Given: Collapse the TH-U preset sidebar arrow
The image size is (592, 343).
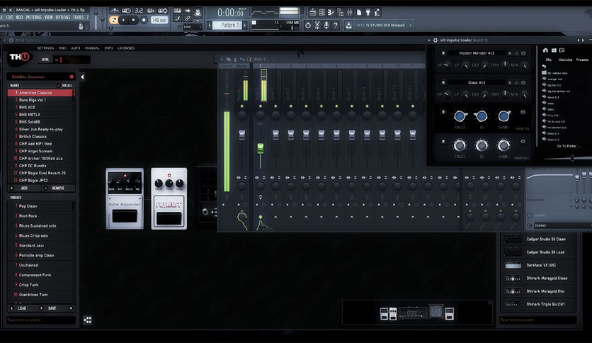Looking at the screenshot, I should coord(82,77).
